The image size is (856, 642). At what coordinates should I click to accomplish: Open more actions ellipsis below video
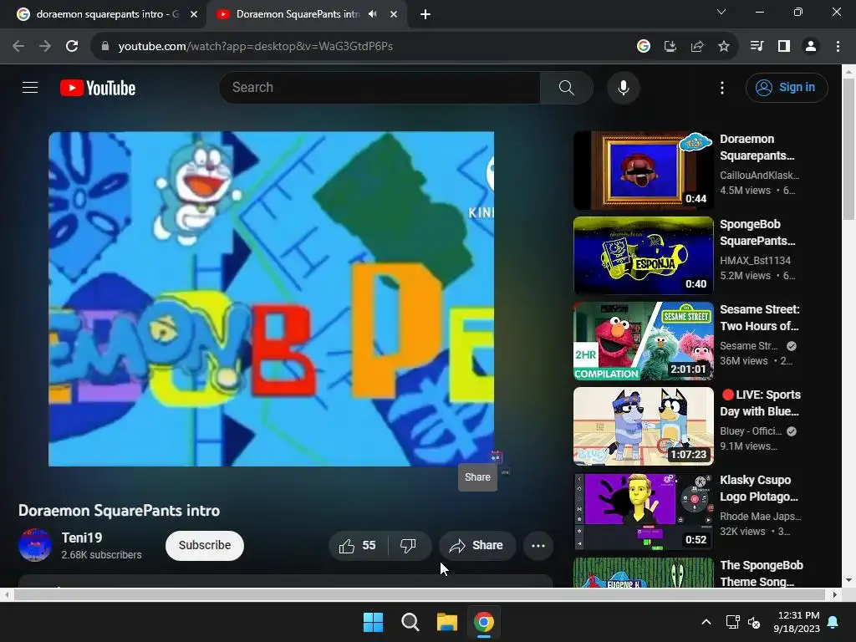pos(538,545)
